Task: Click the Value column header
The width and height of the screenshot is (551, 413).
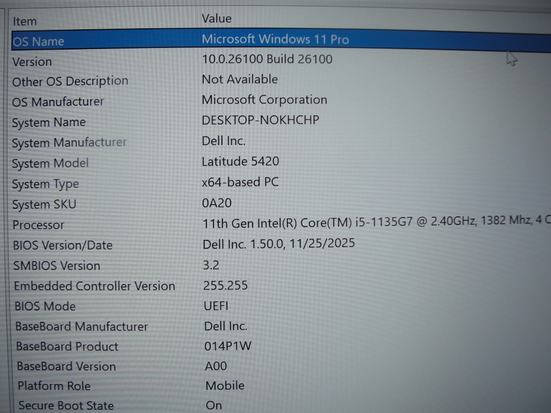Action: point(217,19)
